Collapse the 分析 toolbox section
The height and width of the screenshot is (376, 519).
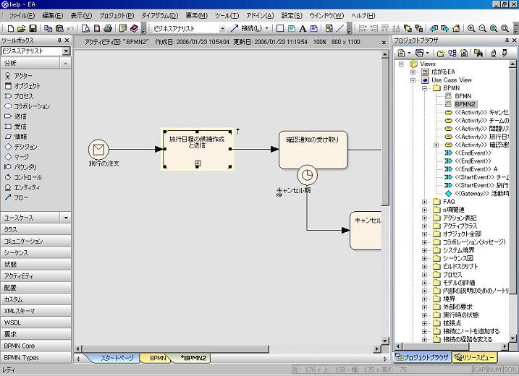tap(65, 63)
